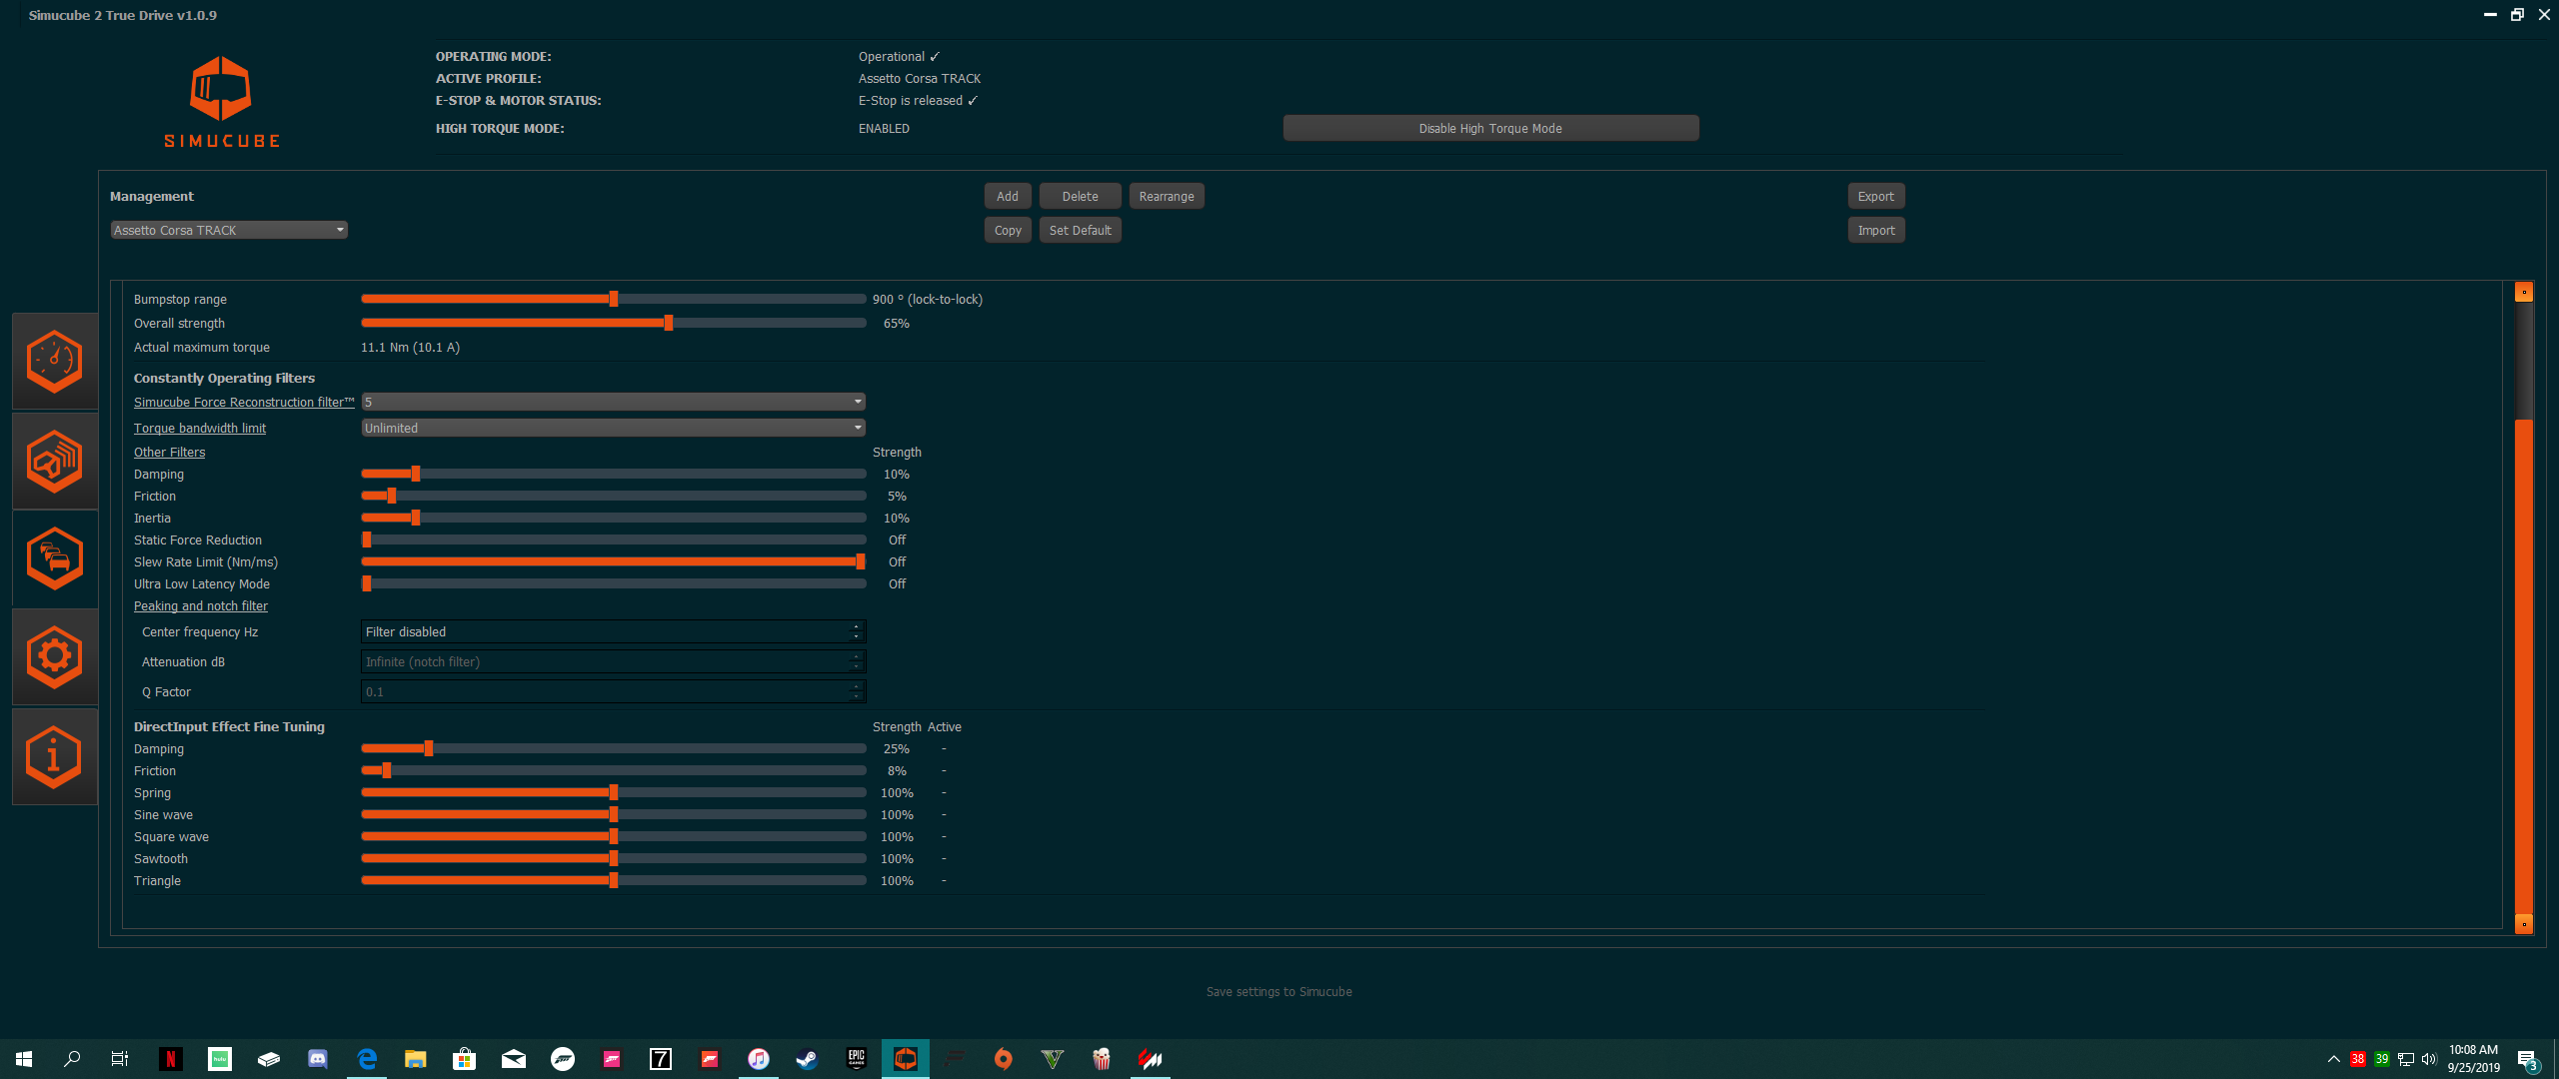This screenshot has height=1079, width=2559.
Task: Open Steam from the taskbar
Action: (807, 1059)
